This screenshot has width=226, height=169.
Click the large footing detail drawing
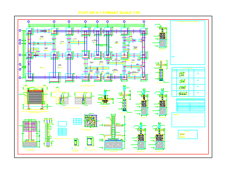click(x=113, y=132)
